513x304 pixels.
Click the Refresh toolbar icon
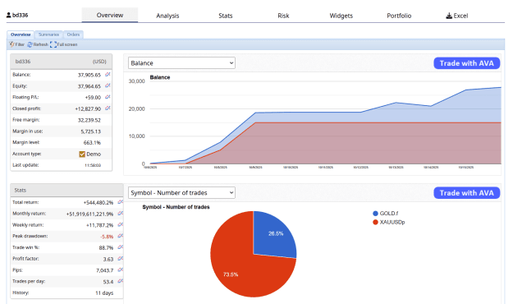point(30,44)
